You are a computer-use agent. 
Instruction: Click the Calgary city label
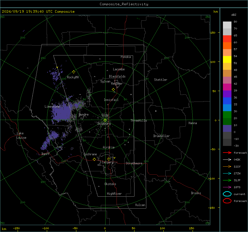click(x=107, y=162)
